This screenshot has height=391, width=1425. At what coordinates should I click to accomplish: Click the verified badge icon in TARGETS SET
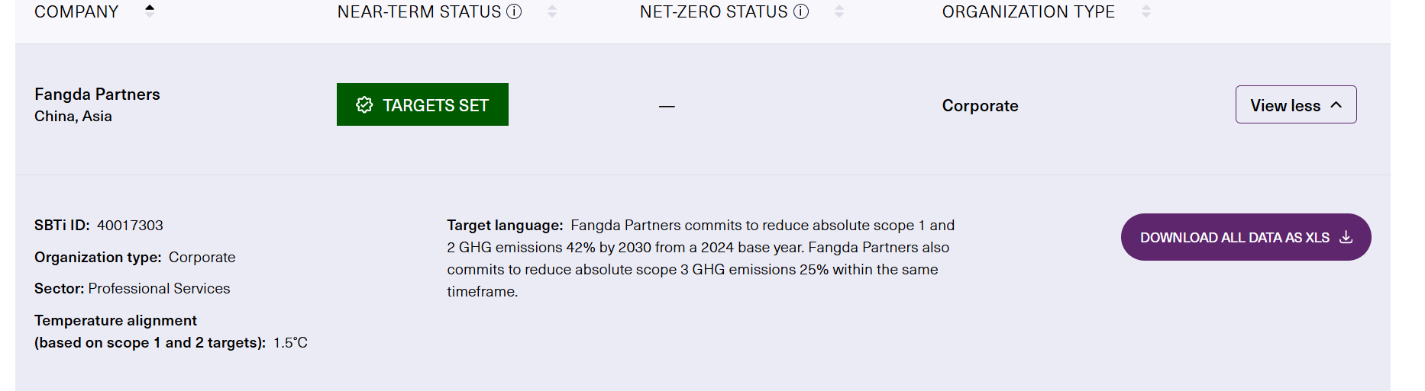(364, 105)
